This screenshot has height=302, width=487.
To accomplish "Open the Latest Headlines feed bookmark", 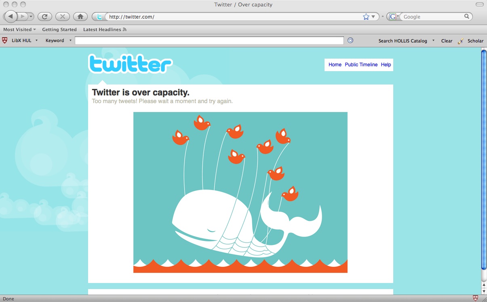I will coord(105,30).
